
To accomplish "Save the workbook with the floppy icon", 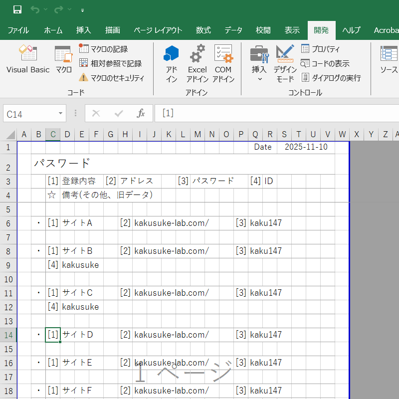I will [17, 9].
